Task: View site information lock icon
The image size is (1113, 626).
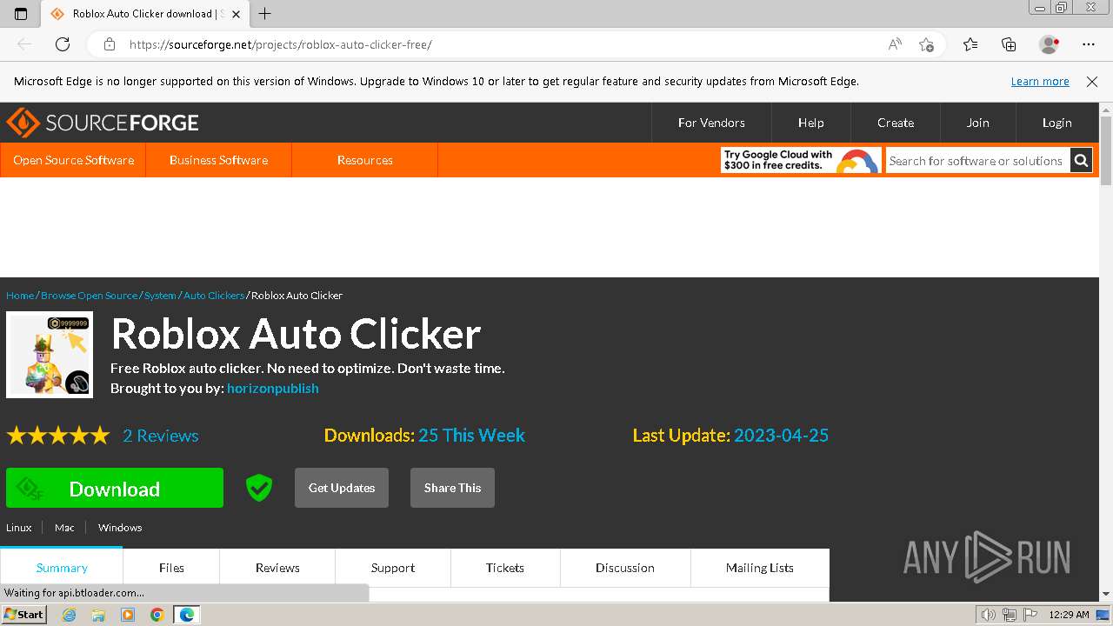Action: point(109,44)
